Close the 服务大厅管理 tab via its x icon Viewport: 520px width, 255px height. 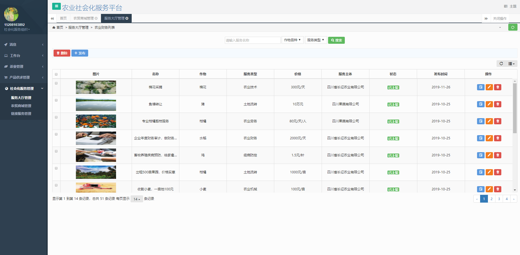click(127, 18)
